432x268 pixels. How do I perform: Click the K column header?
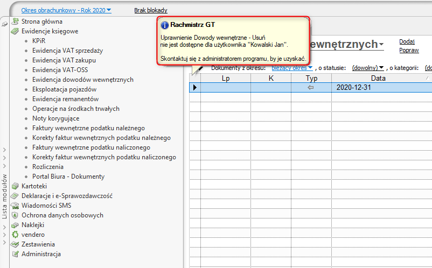[271, 78]
